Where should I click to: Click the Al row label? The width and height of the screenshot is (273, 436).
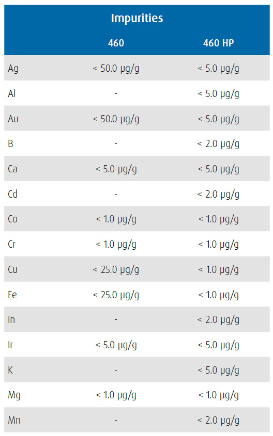12,93
